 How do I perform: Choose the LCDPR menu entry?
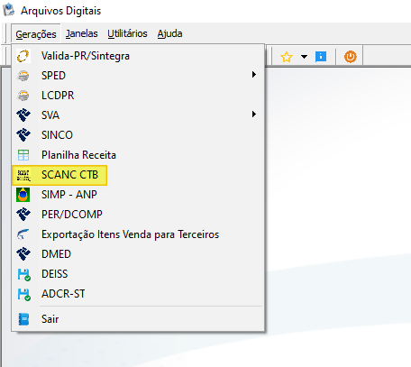click(x=138, y=96)
